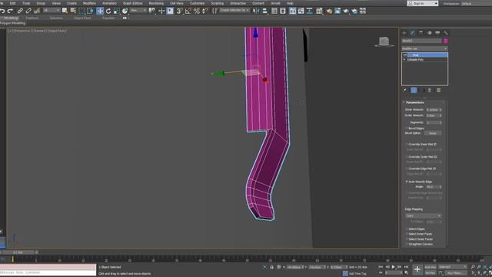Open the Motion tab in the command panel

pos(429,33)
